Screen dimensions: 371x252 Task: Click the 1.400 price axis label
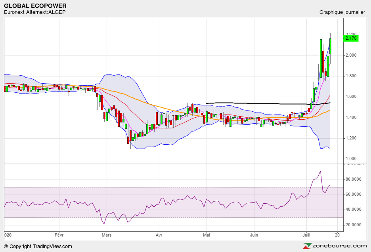click(351, 117)
